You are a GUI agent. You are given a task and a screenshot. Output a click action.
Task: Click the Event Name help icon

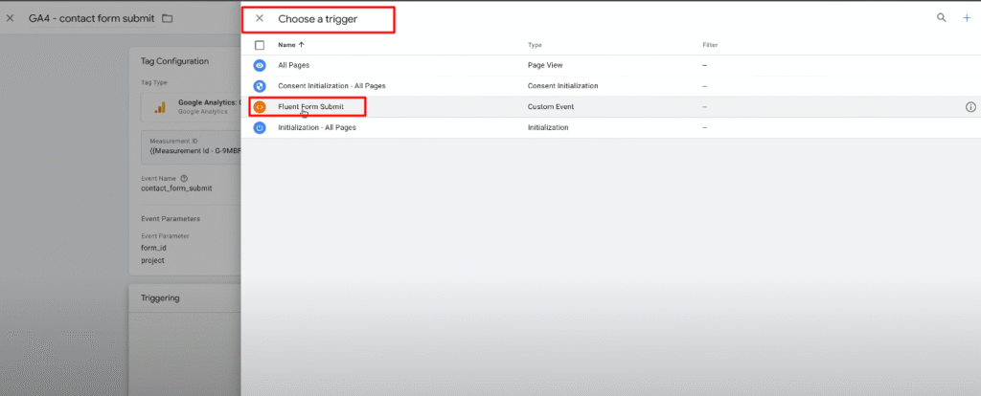click(x=183, y=178)
